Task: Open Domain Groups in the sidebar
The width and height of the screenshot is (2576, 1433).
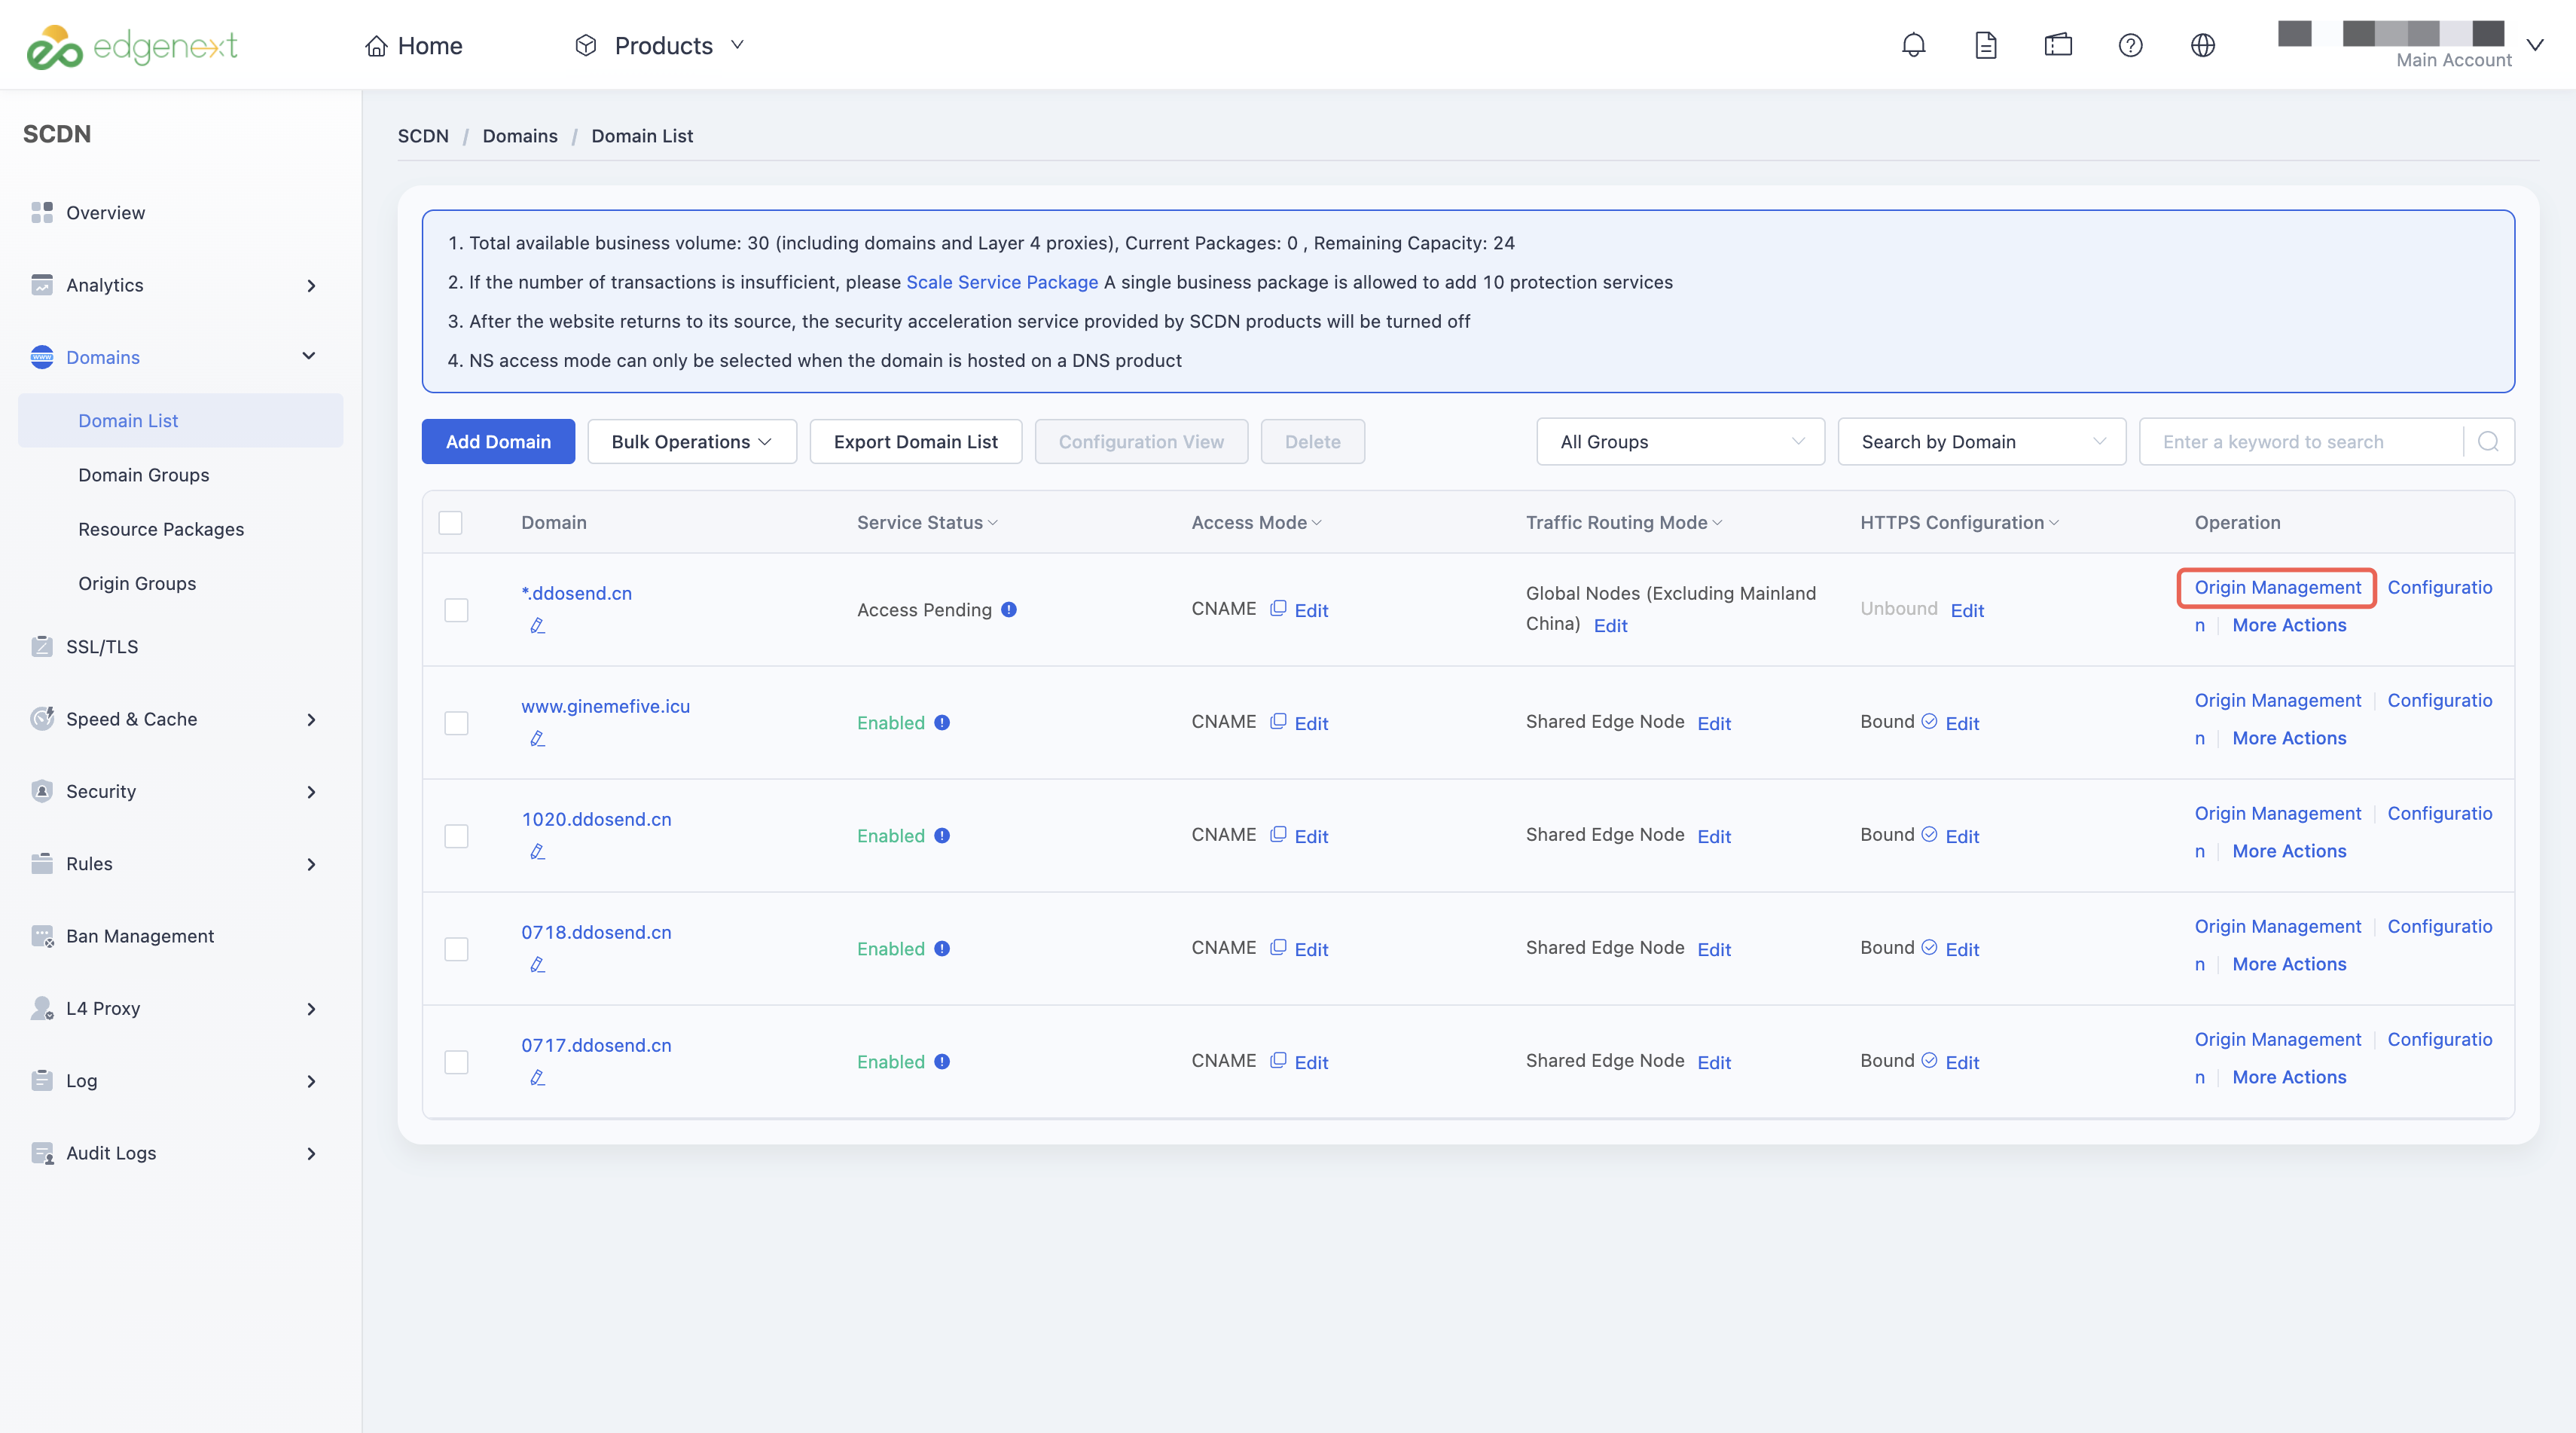Action: [x=144, y=475]
